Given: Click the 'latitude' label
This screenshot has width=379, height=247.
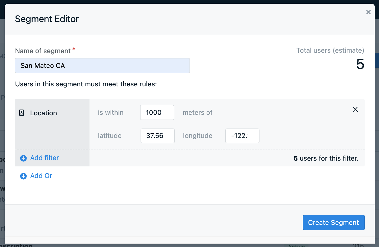Looking at the screenshot, I should click(x=110, y=136).
